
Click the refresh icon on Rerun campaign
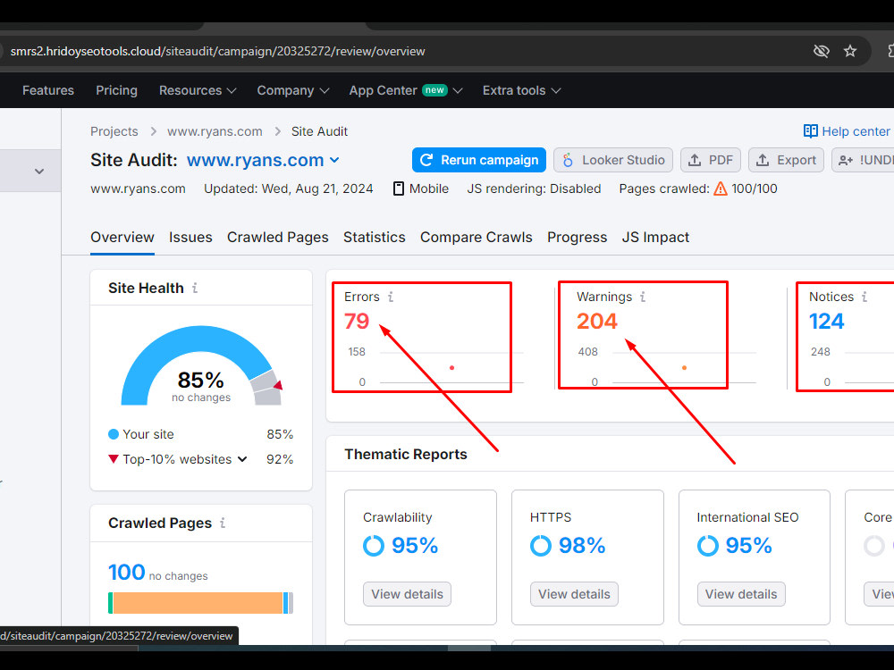click(426, 160)
